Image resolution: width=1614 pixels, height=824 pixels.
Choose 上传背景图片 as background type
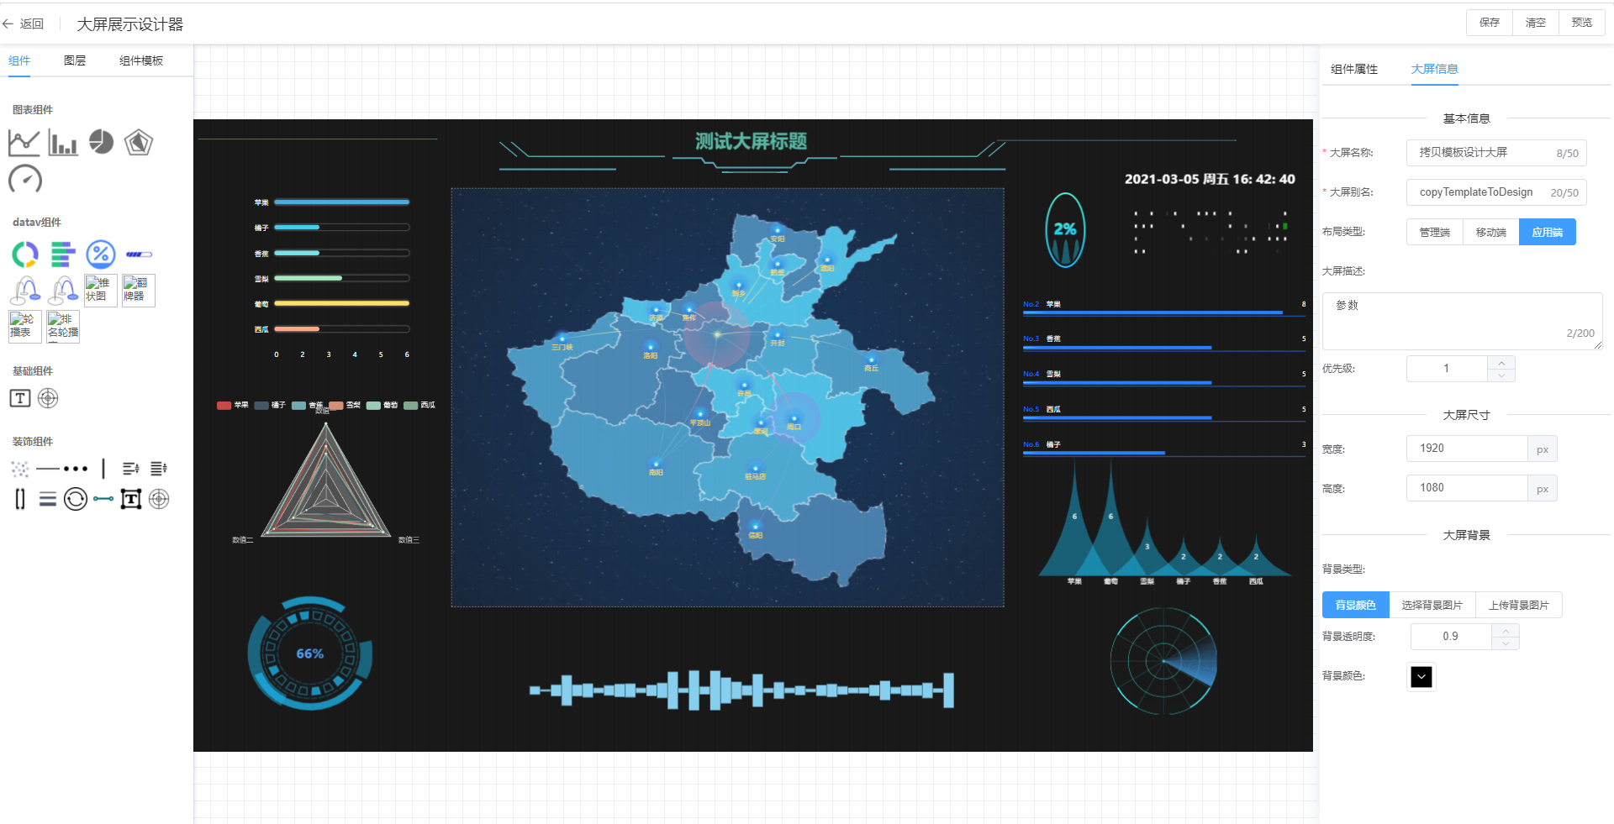pos(1519,605)
